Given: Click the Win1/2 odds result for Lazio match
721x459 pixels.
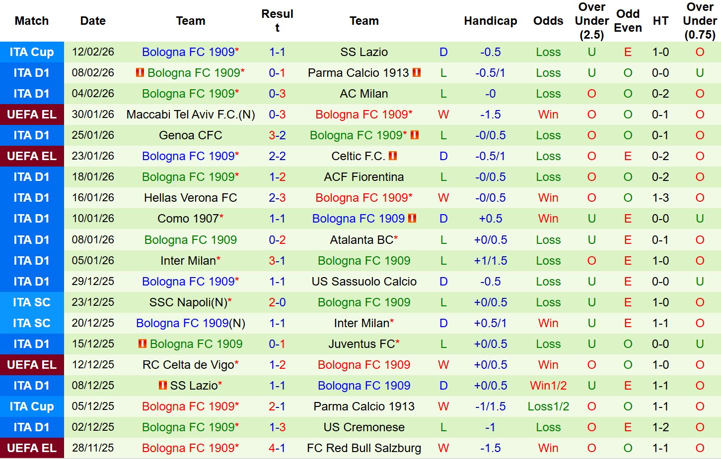Looking at the screenshot, I should 548,386.
